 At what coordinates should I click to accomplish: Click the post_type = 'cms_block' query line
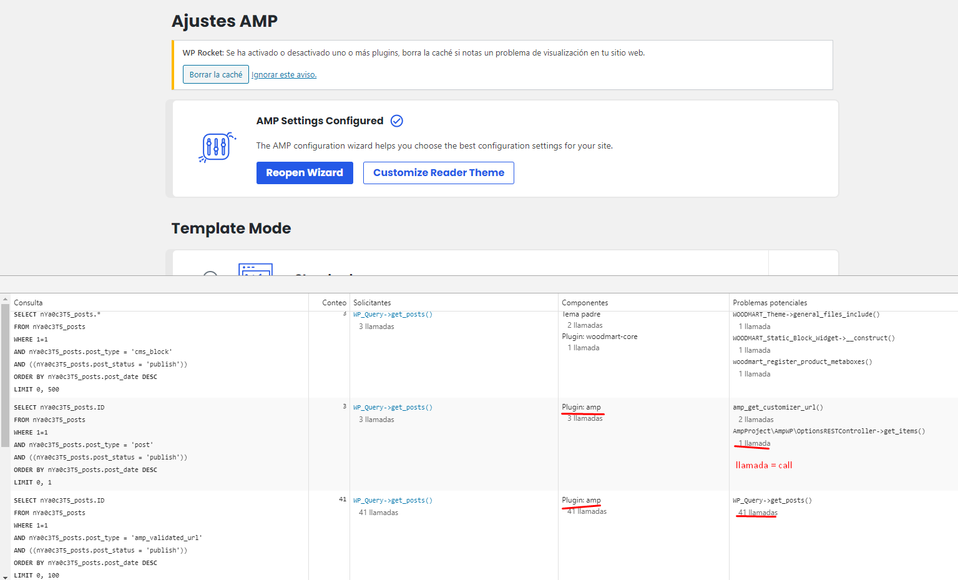tap(93, 352)
